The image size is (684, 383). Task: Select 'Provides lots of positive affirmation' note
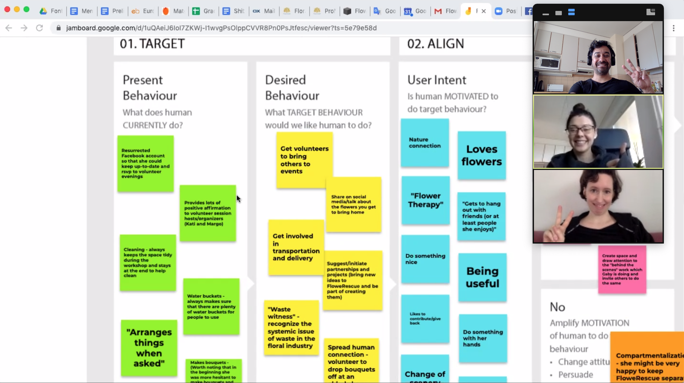pos(208,213)
